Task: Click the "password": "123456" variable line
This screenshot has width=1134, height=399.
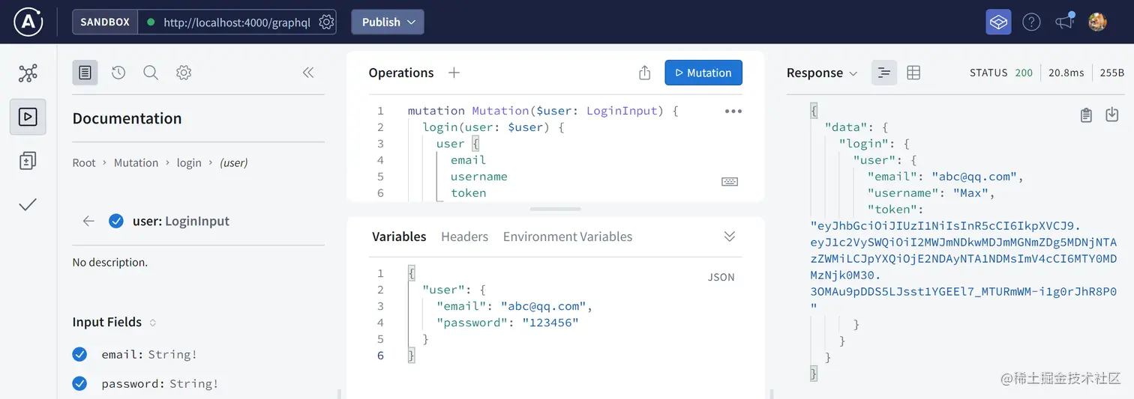Action: click(508, 323)
